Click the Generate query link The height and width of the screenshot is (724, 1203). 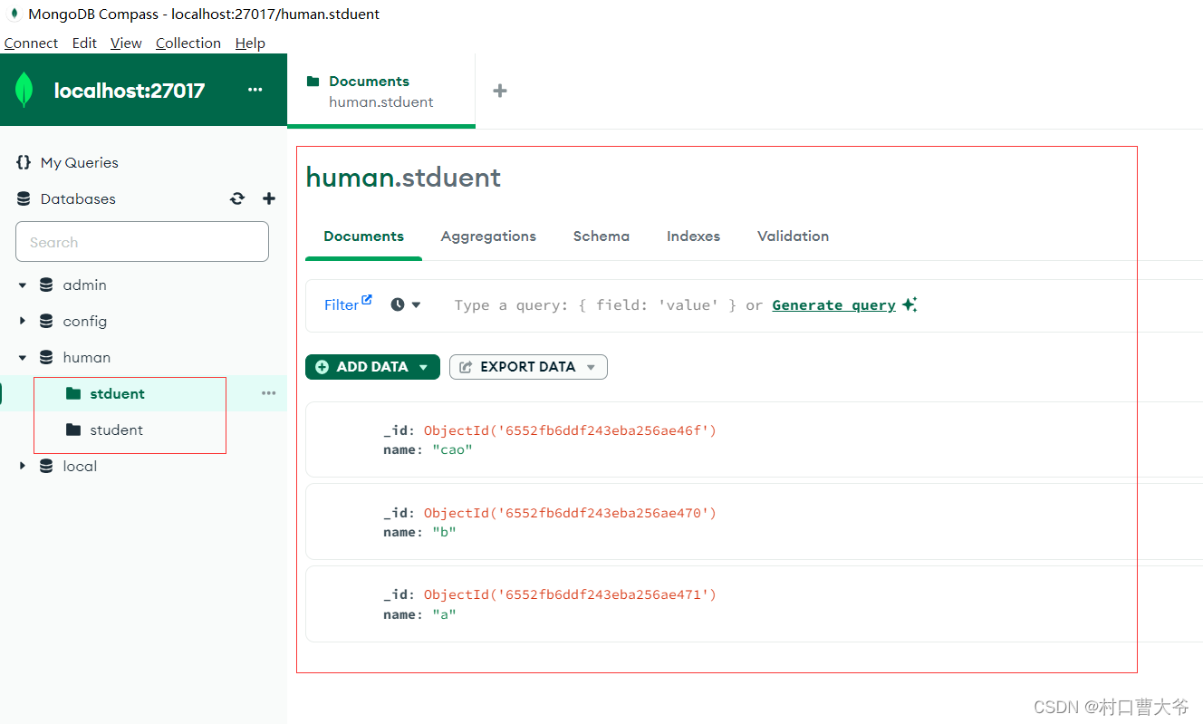click(x=832, y=304)
